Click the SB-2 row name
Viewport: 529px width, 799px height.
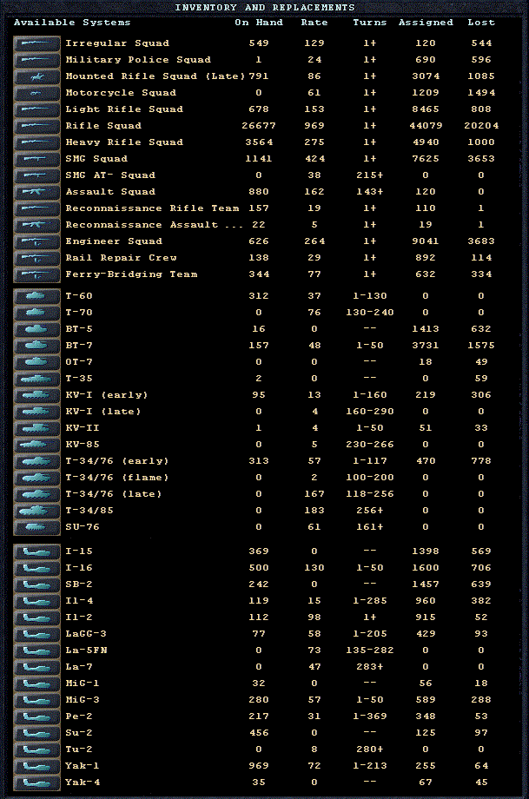pyautogui.click(x=79, y=584)
